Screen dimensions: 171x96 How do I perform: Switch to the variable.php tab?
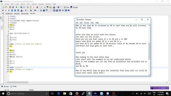point(9,14)
